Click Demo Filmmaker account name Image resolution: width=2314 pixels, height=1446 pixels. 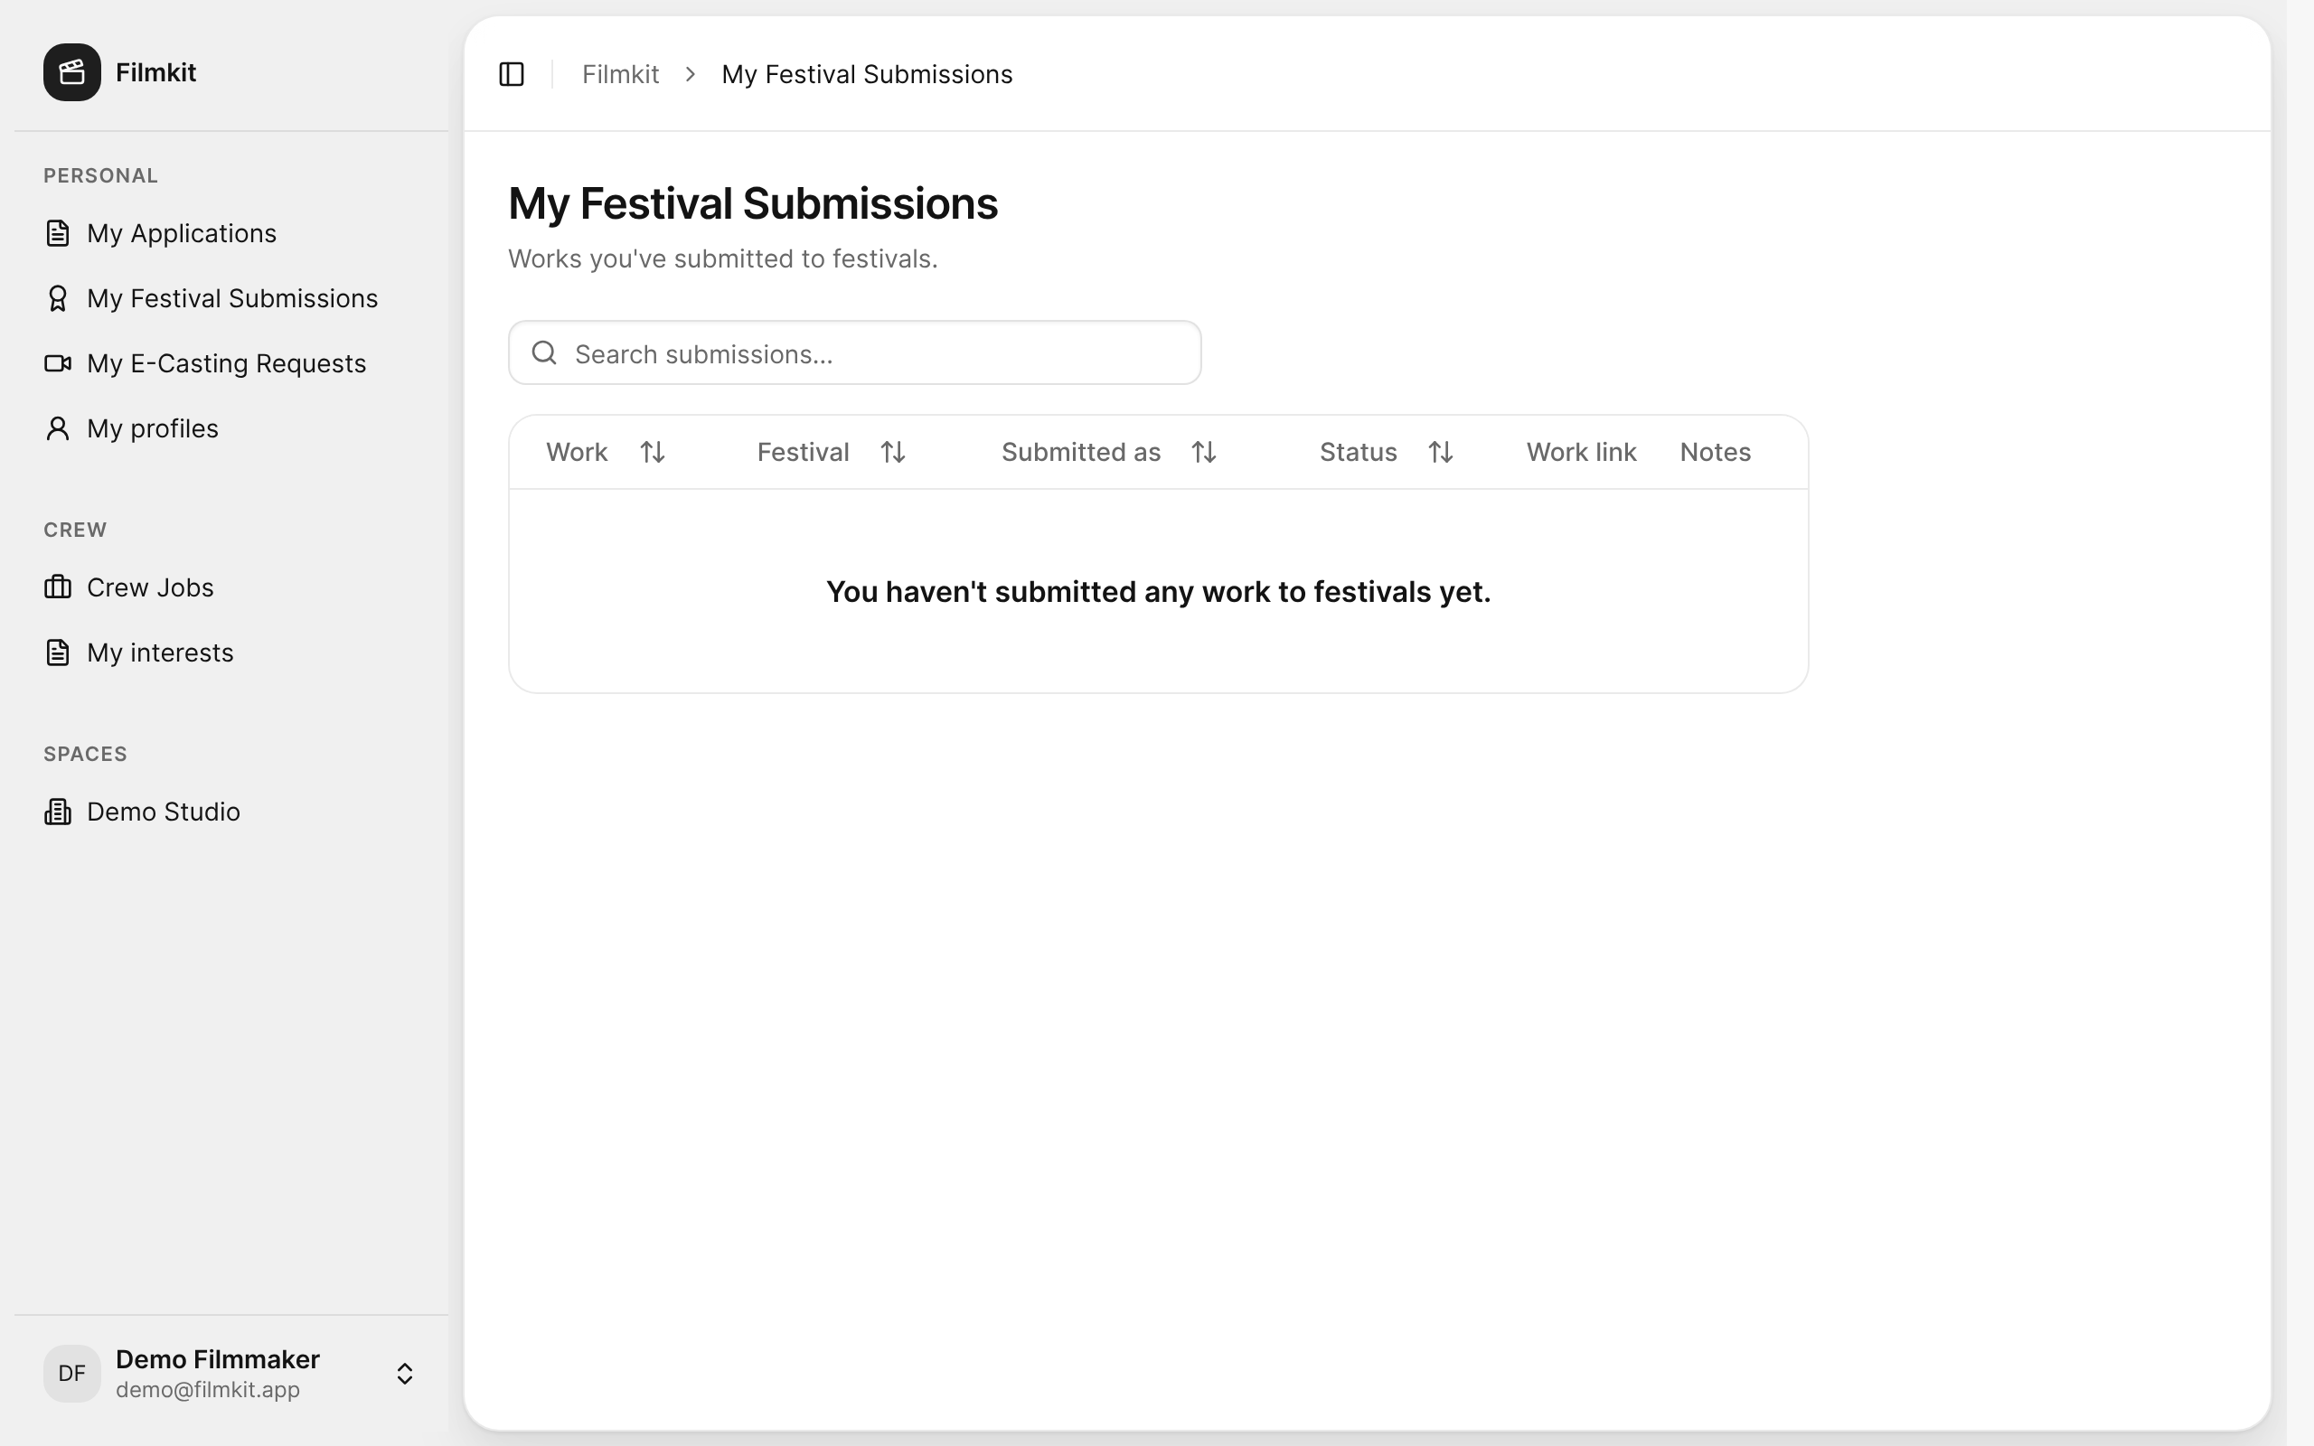(218, 1359)
